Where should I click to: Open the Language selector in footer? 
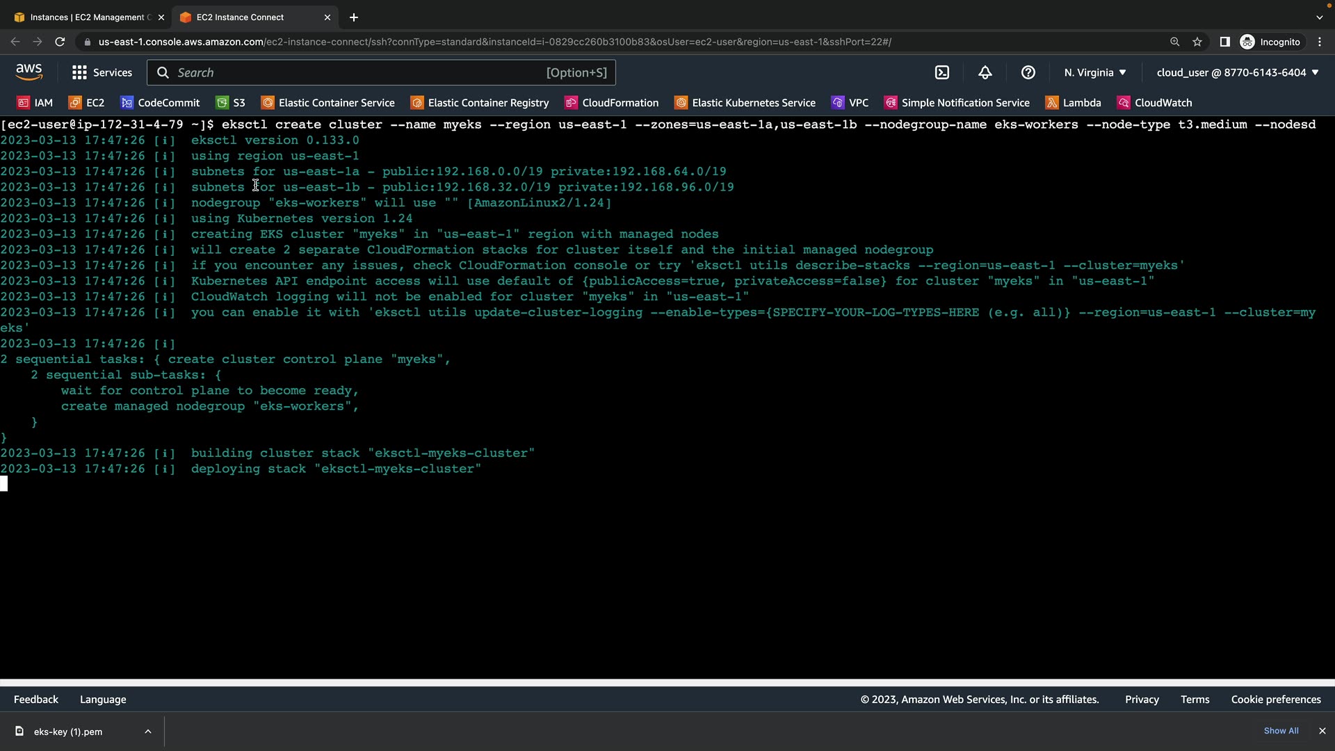point(103,700)
